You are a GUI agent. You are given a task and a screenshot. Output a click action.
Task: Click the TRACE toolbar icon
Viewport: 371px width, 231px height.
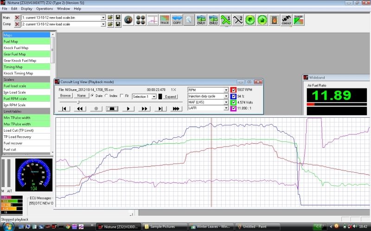[165, 20]
